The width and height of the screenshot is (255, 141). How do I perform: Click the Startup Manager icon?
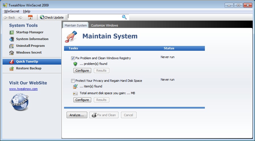pyautogui.click(x=12, y=32)
